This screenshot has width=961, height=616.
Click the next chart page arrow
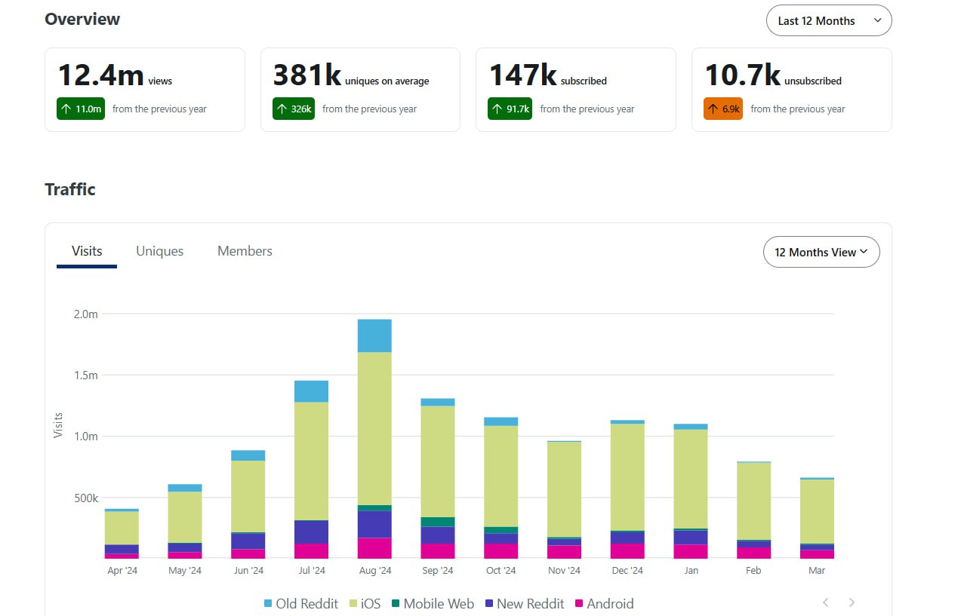point(852,602)
